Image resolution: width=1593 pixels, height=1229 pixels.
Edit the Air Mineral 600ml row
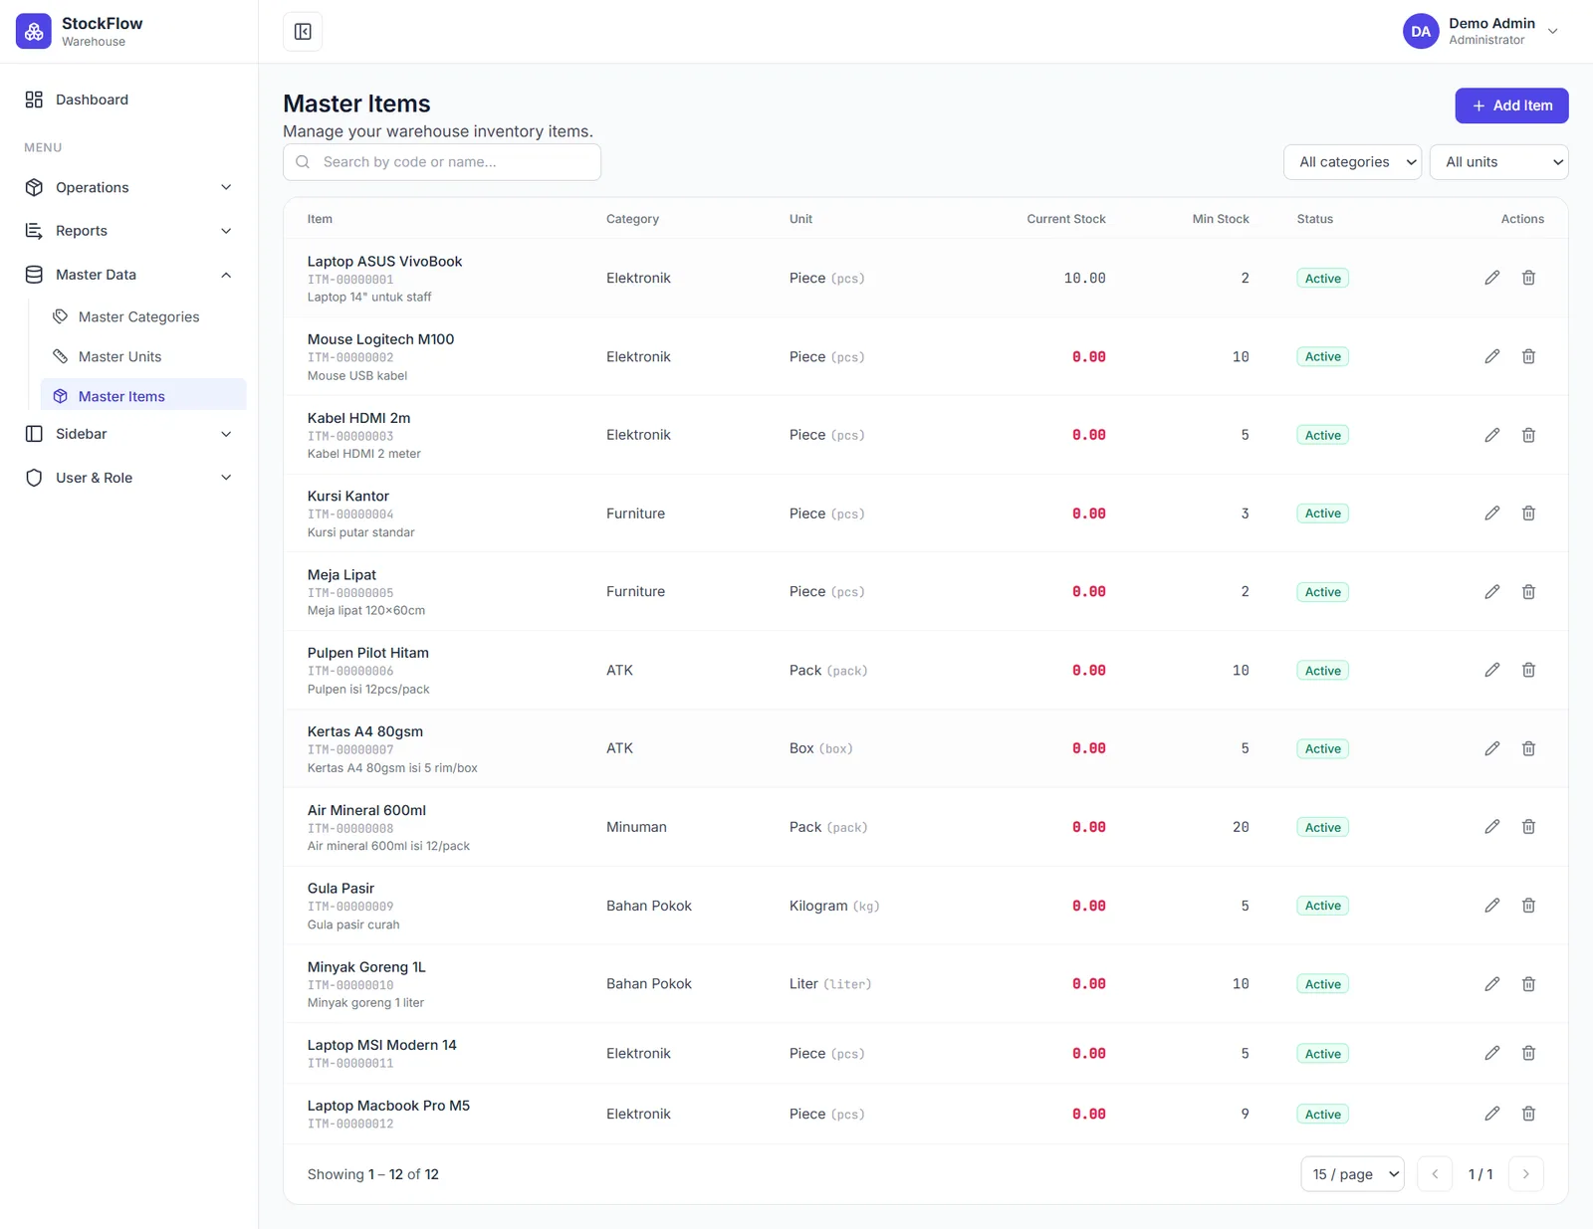[1491, 827]
